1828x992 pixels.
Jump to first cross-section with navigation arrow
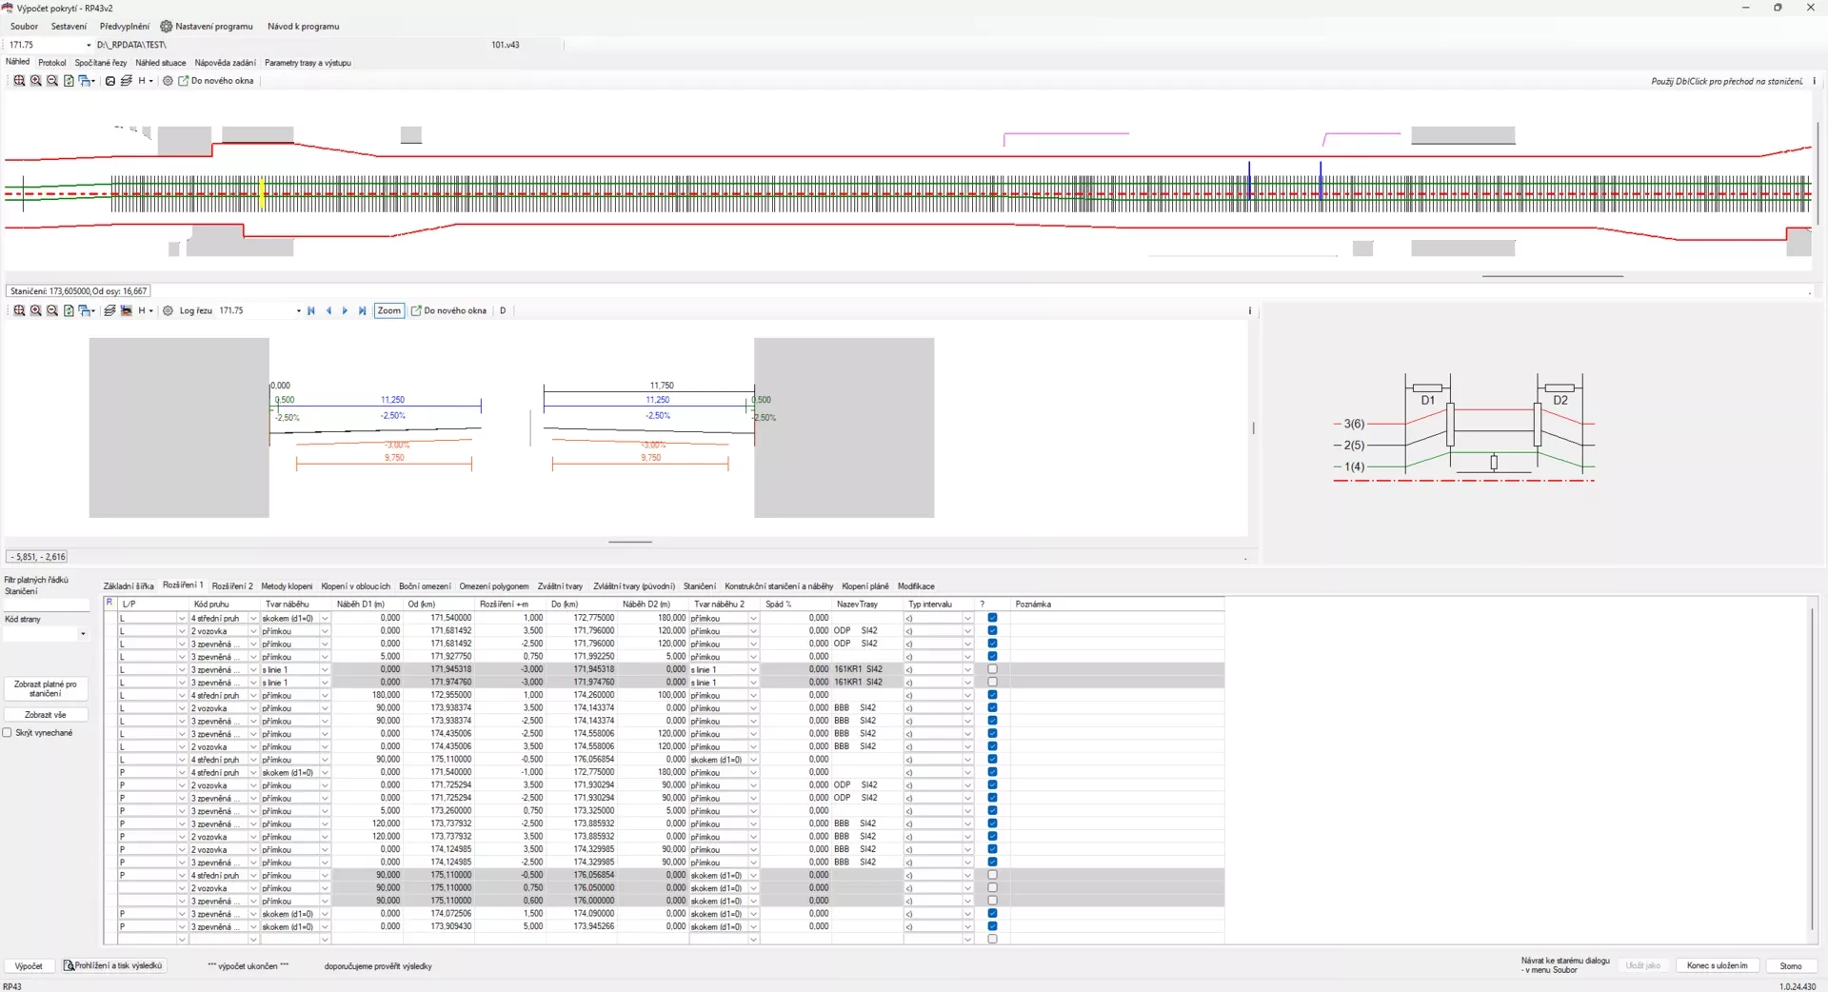311,310
